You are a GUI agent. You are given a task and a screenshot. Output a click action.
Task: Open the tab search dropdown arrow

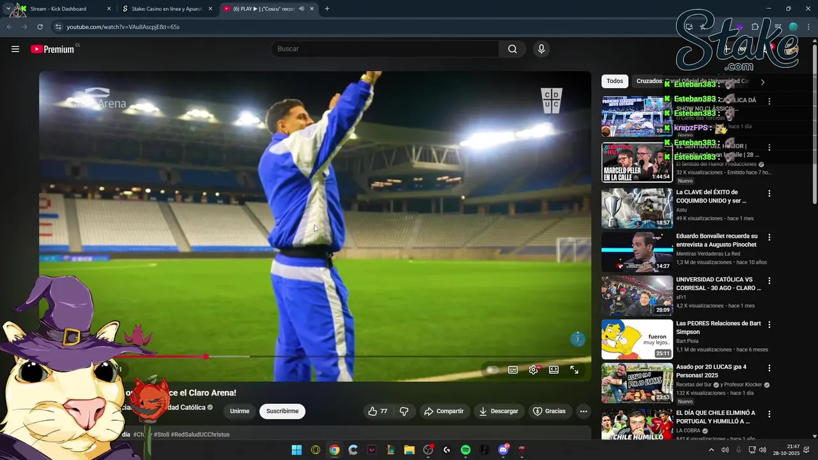pyautogui.click(x=8, y=9)
